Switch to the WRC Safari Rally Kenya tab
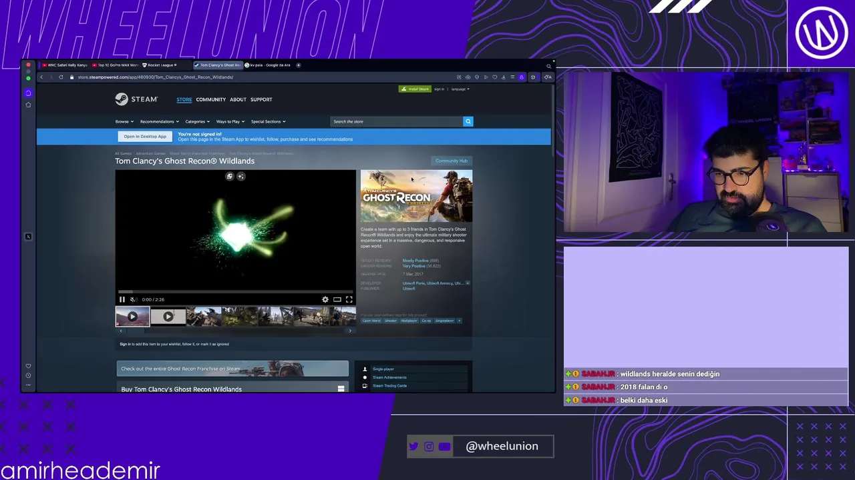Image resolution: width=855 pixels, height=480 pixels. 65,65
